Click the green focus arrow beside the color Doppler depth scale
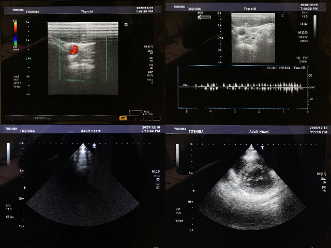 31,58
